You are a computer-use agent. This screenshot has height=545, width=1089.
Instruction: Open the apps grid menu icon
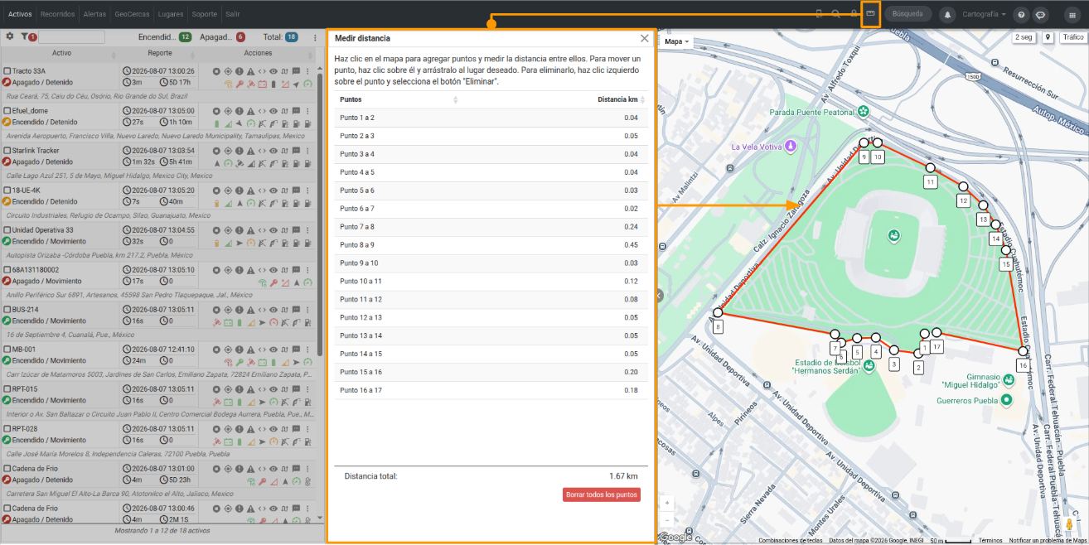(x=1072, y=14)
